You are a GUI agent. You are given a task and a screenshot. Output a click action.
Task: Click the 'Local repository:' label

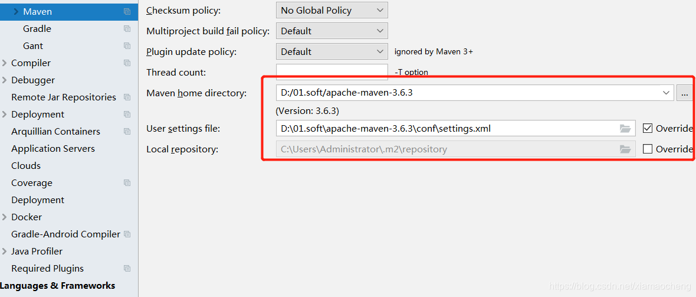[182, 149]
